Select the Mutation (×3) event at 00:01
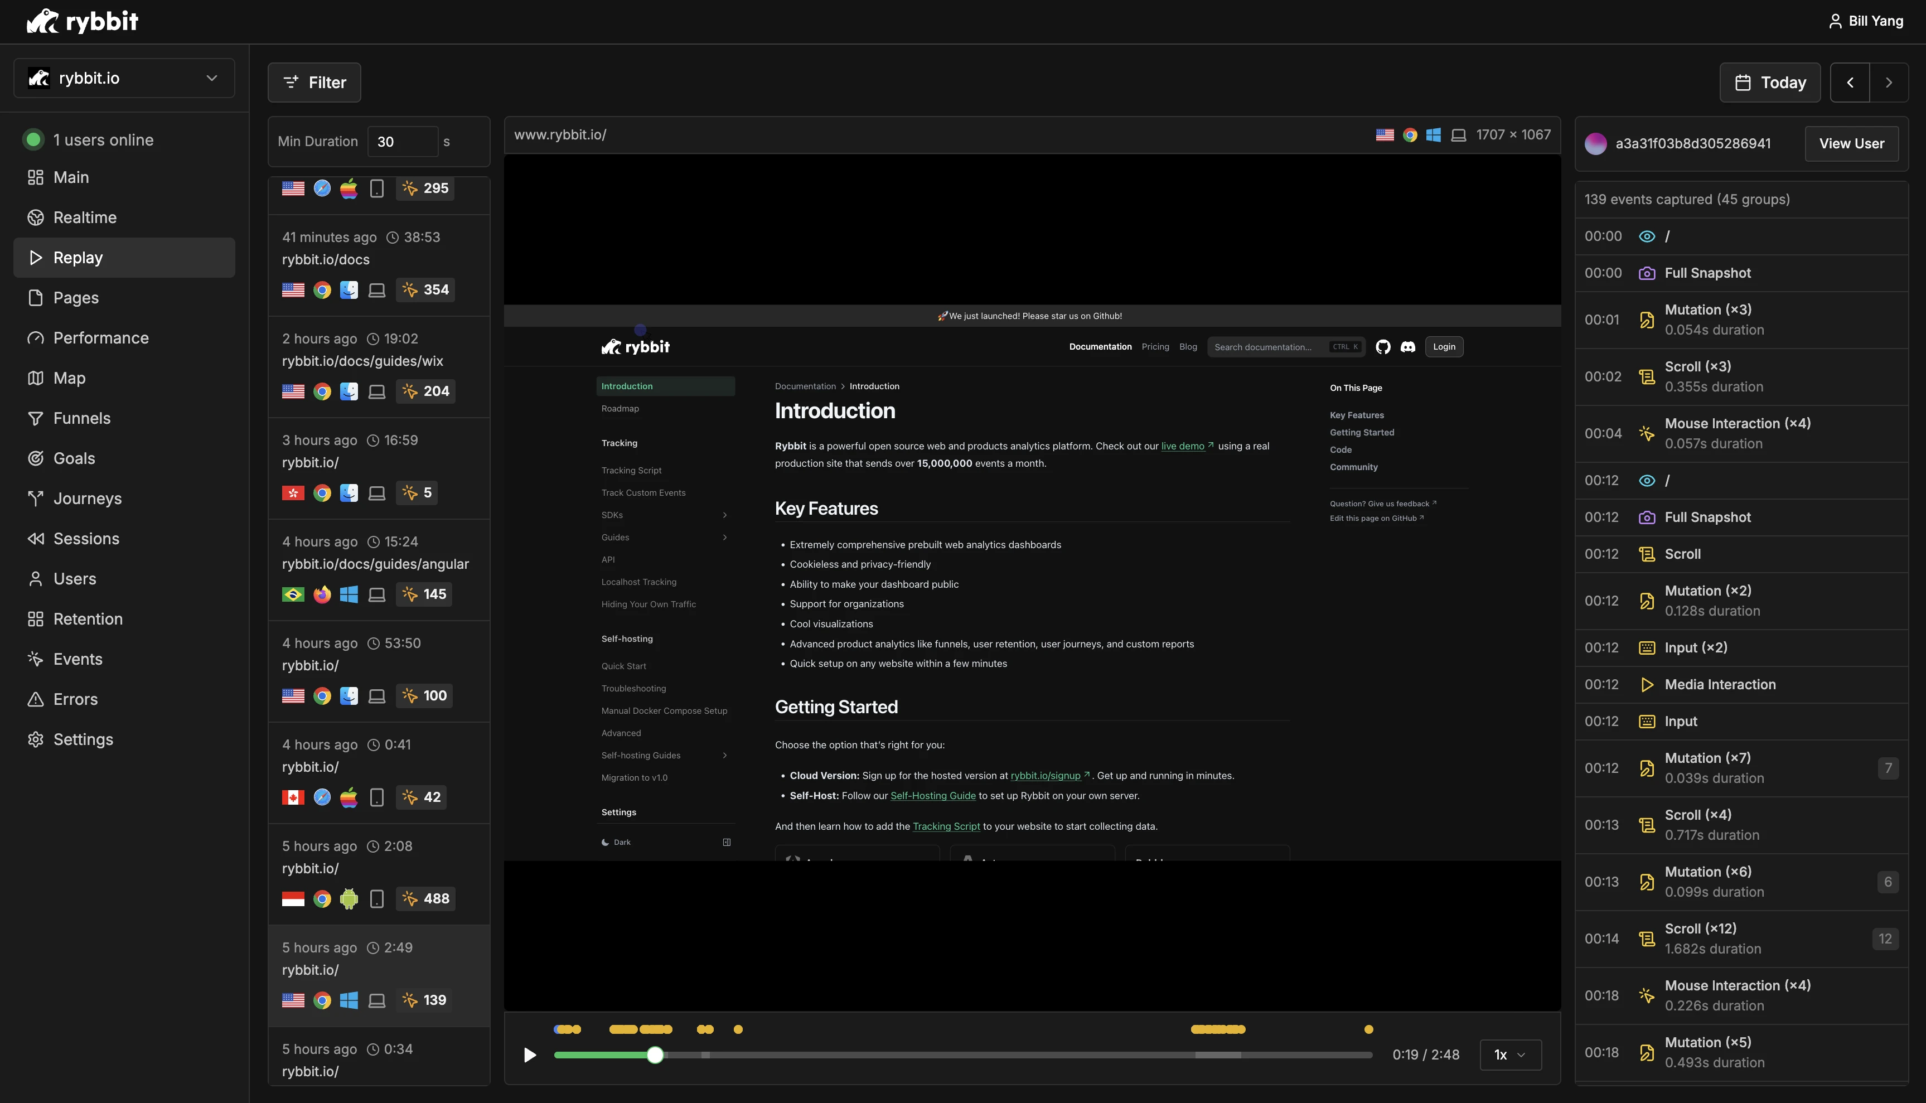Viewport: 1926px width, 1103px height. [1741, 320]
